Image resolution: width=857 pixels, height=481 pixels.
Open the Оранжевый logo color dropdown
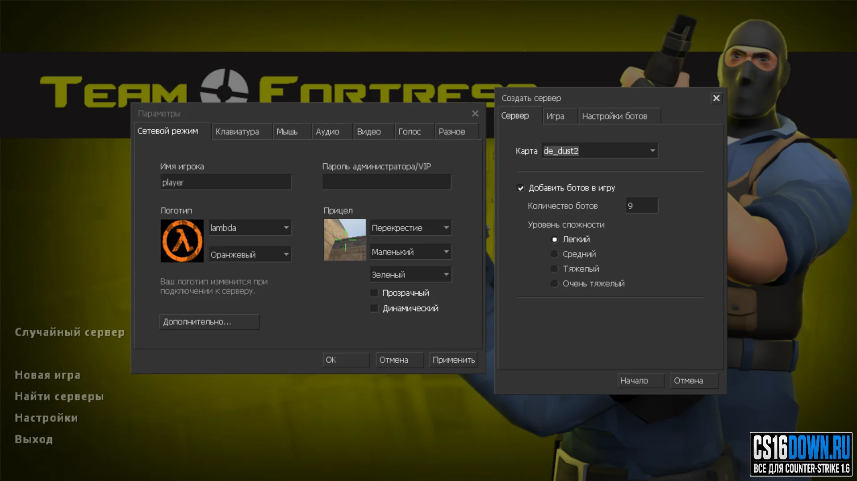pos(250,255)
